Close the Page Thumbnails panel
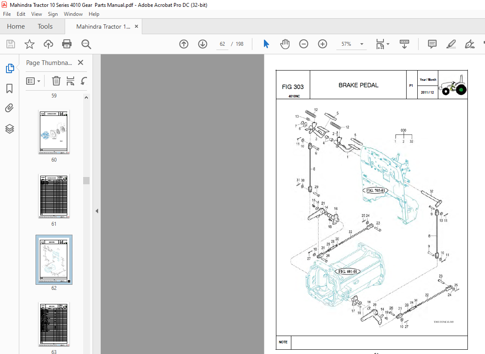Image resolution: width=485 pixels, height=354 pixels. 81,63
